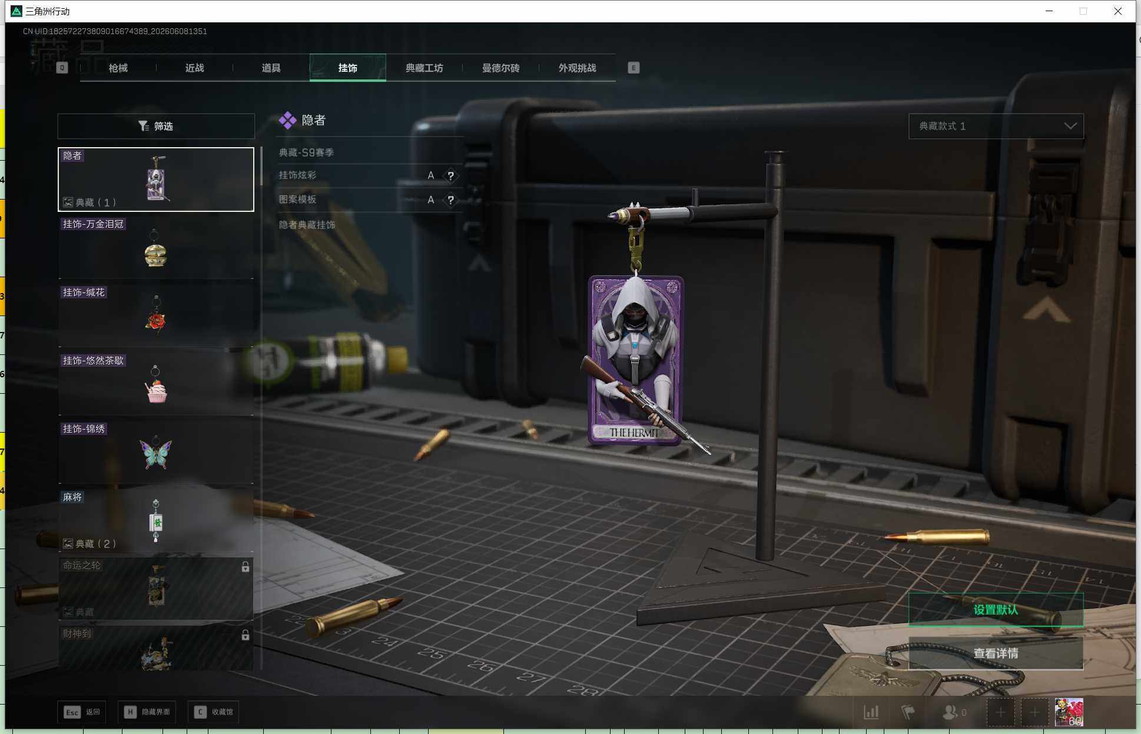Switch to the 枪械 tab
The height and width of the screenshot is (734, 1141).
click(118, 68)
